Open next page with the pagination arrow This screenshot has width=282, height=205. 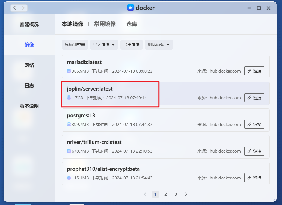click(x=186, y=194)
